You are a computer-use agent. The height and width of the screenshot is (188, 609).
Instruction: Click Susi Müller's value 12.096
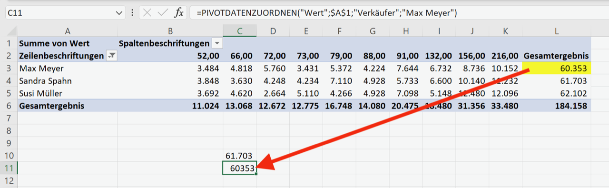click(x=505, y=93)
